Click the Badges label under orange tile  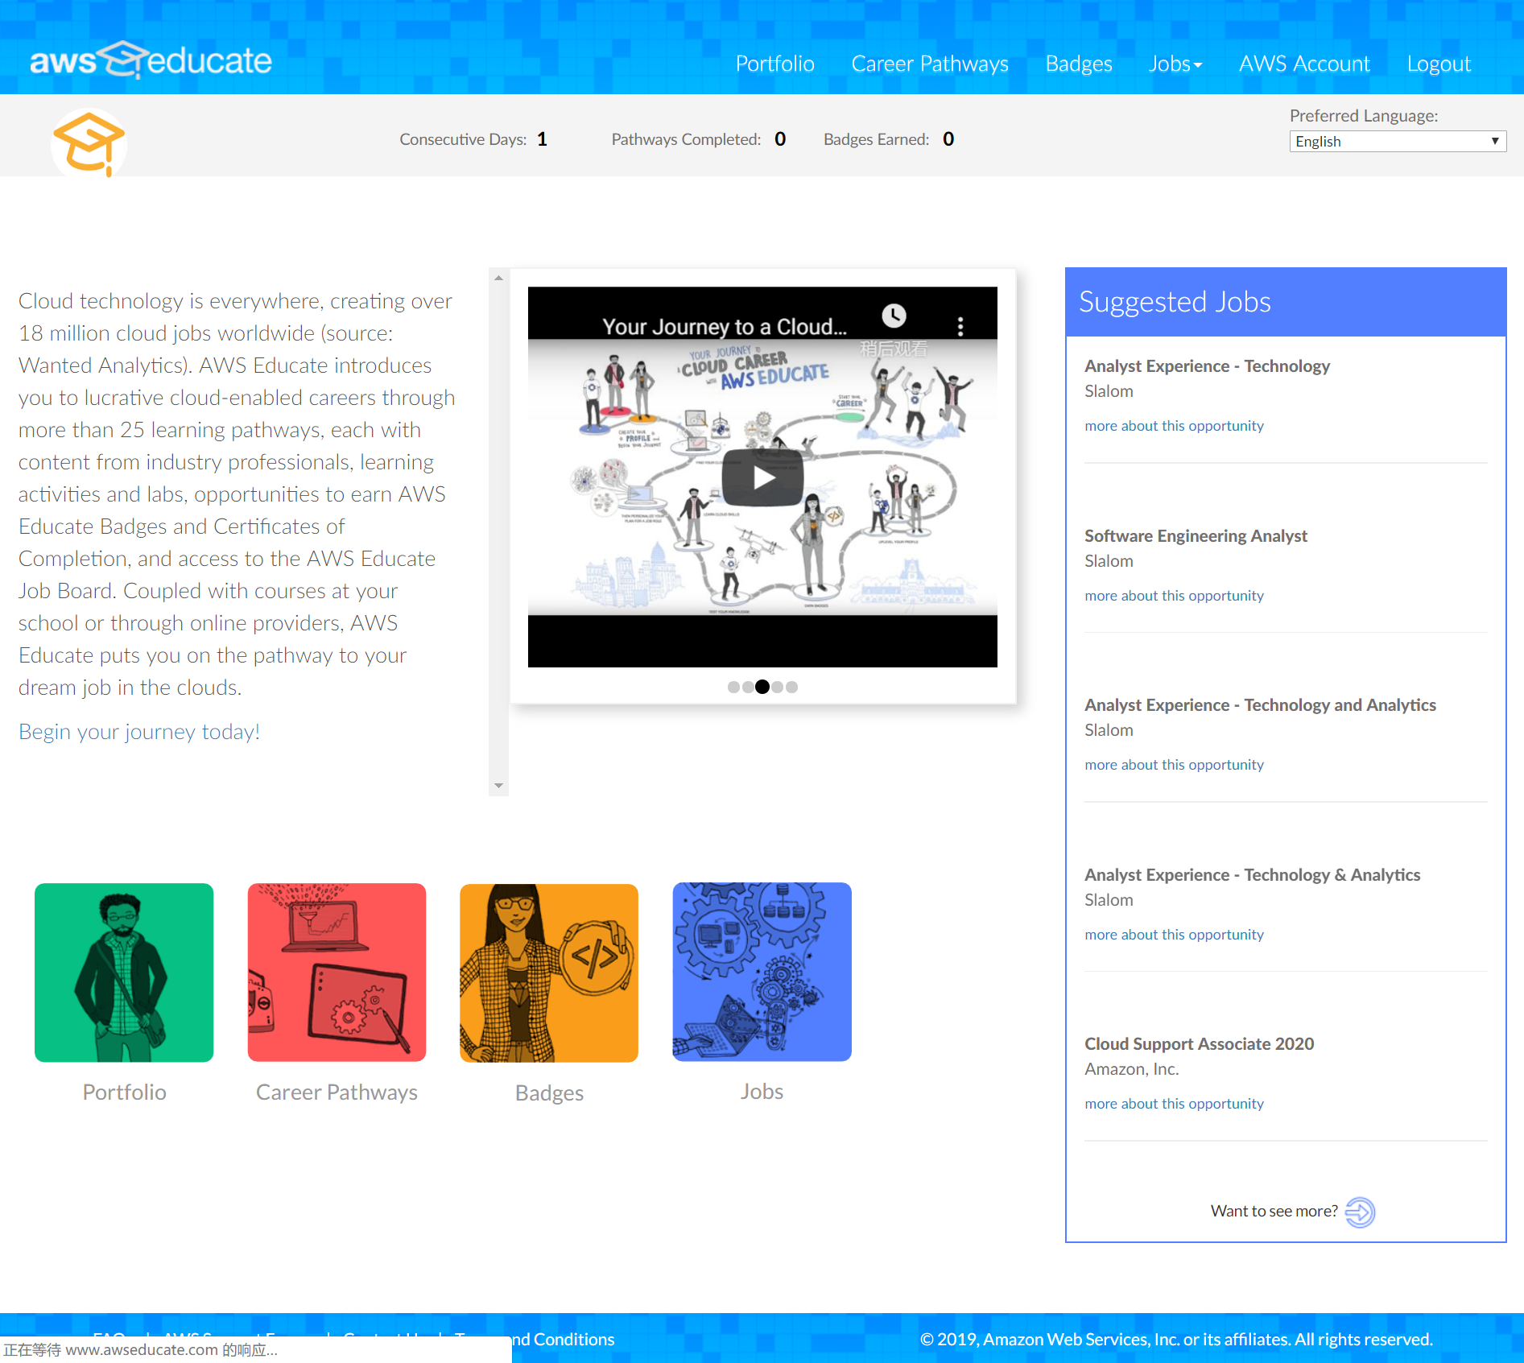[x=549, y=1092]
